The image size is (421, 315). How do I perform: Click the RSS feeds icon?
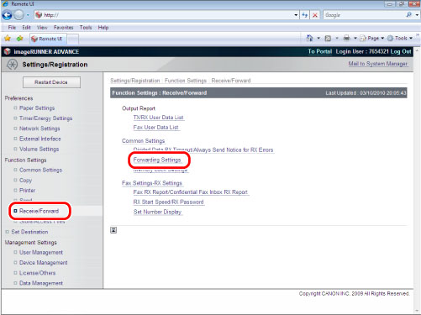328,39
